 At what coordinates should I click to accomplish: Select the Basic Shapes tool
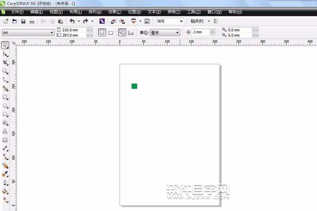[x=5, y=123]
